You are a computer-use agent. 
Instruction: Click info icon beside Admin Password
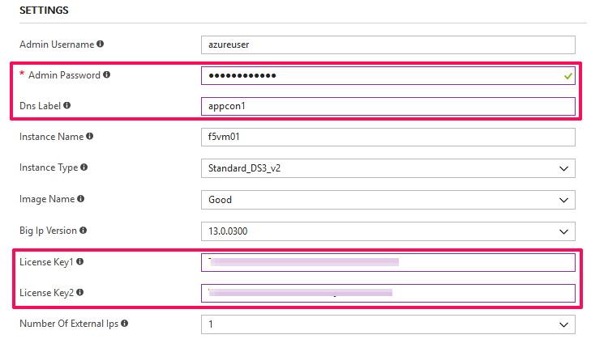pyautogui.click(x=107, y=75)
